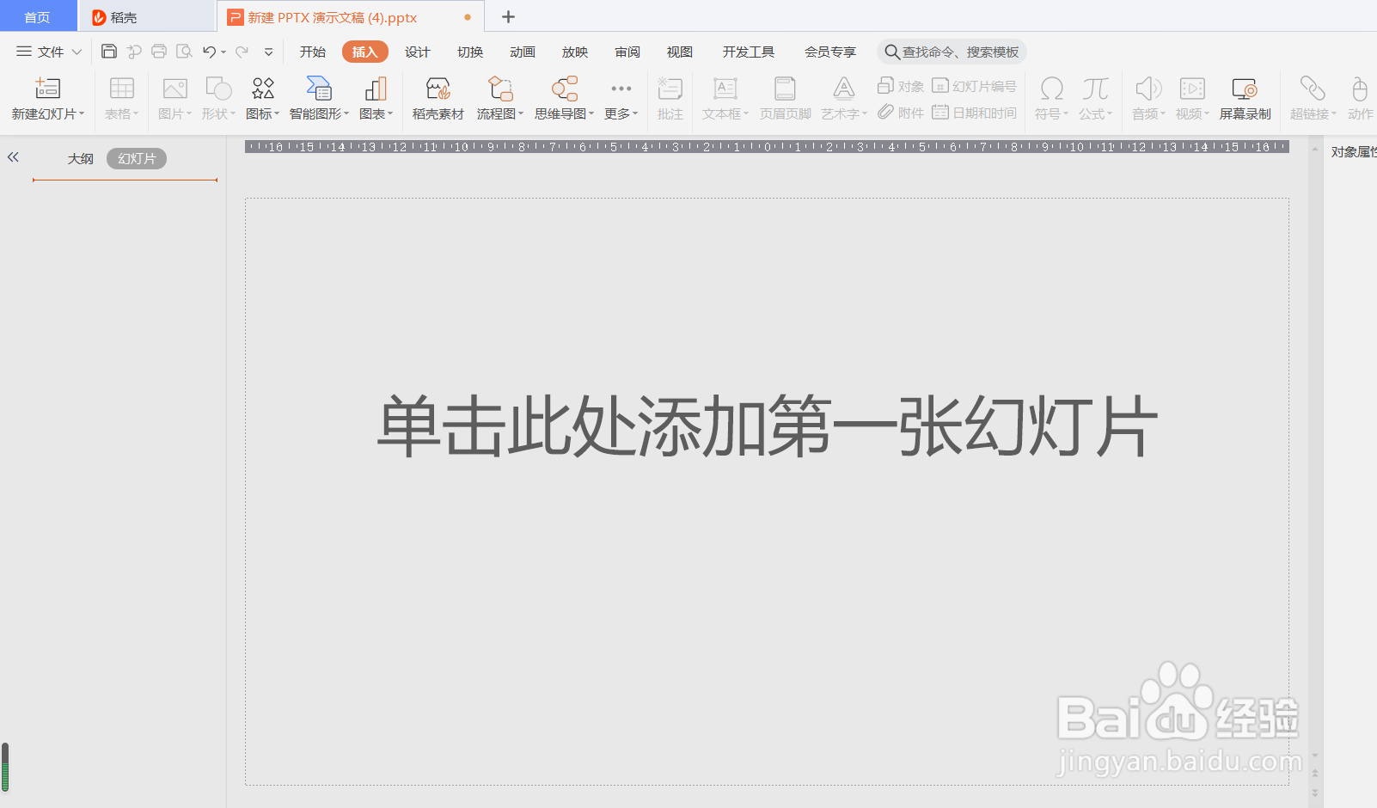Click the 日期和时间 button
This screenshot has width=1377, height=808.
pyautogui.click(x=974, y=113)
